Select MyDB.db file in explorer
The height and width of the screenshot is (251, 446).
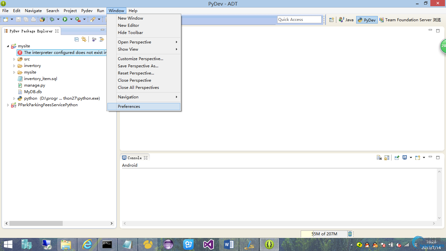tap(33, 92)
